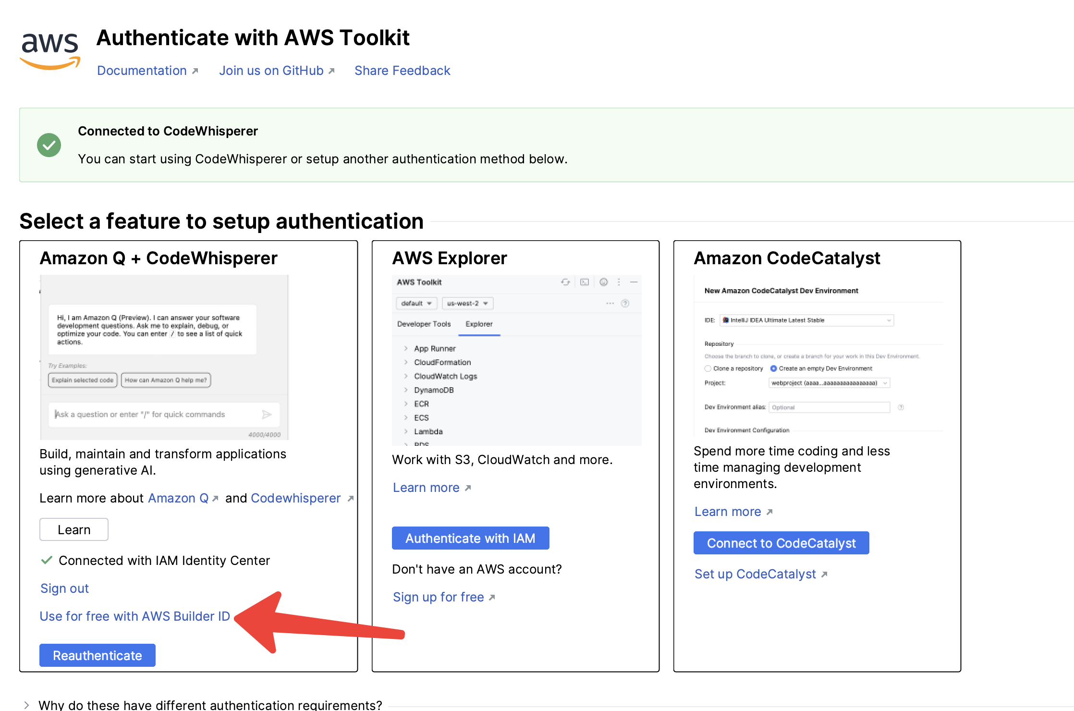Image resolution: width=1074 pixels, height=711 pixels.
Task: Click refresh icon in AWS Toolkit preview
Action: [565, 282]
